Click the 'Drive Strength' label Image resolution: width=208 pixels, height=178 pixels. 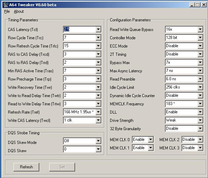(122, 121)
